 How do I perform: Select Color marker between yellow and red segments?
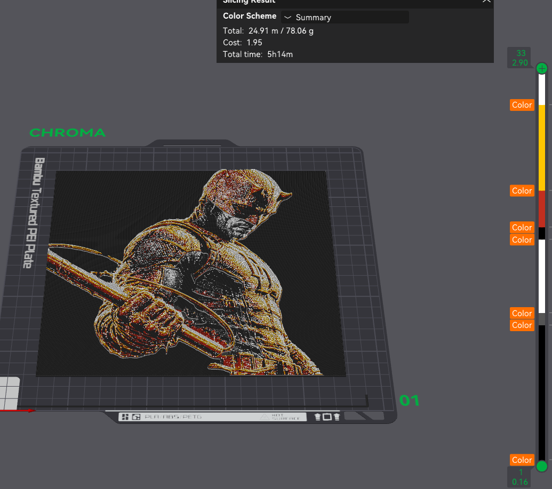pos(522,191)
